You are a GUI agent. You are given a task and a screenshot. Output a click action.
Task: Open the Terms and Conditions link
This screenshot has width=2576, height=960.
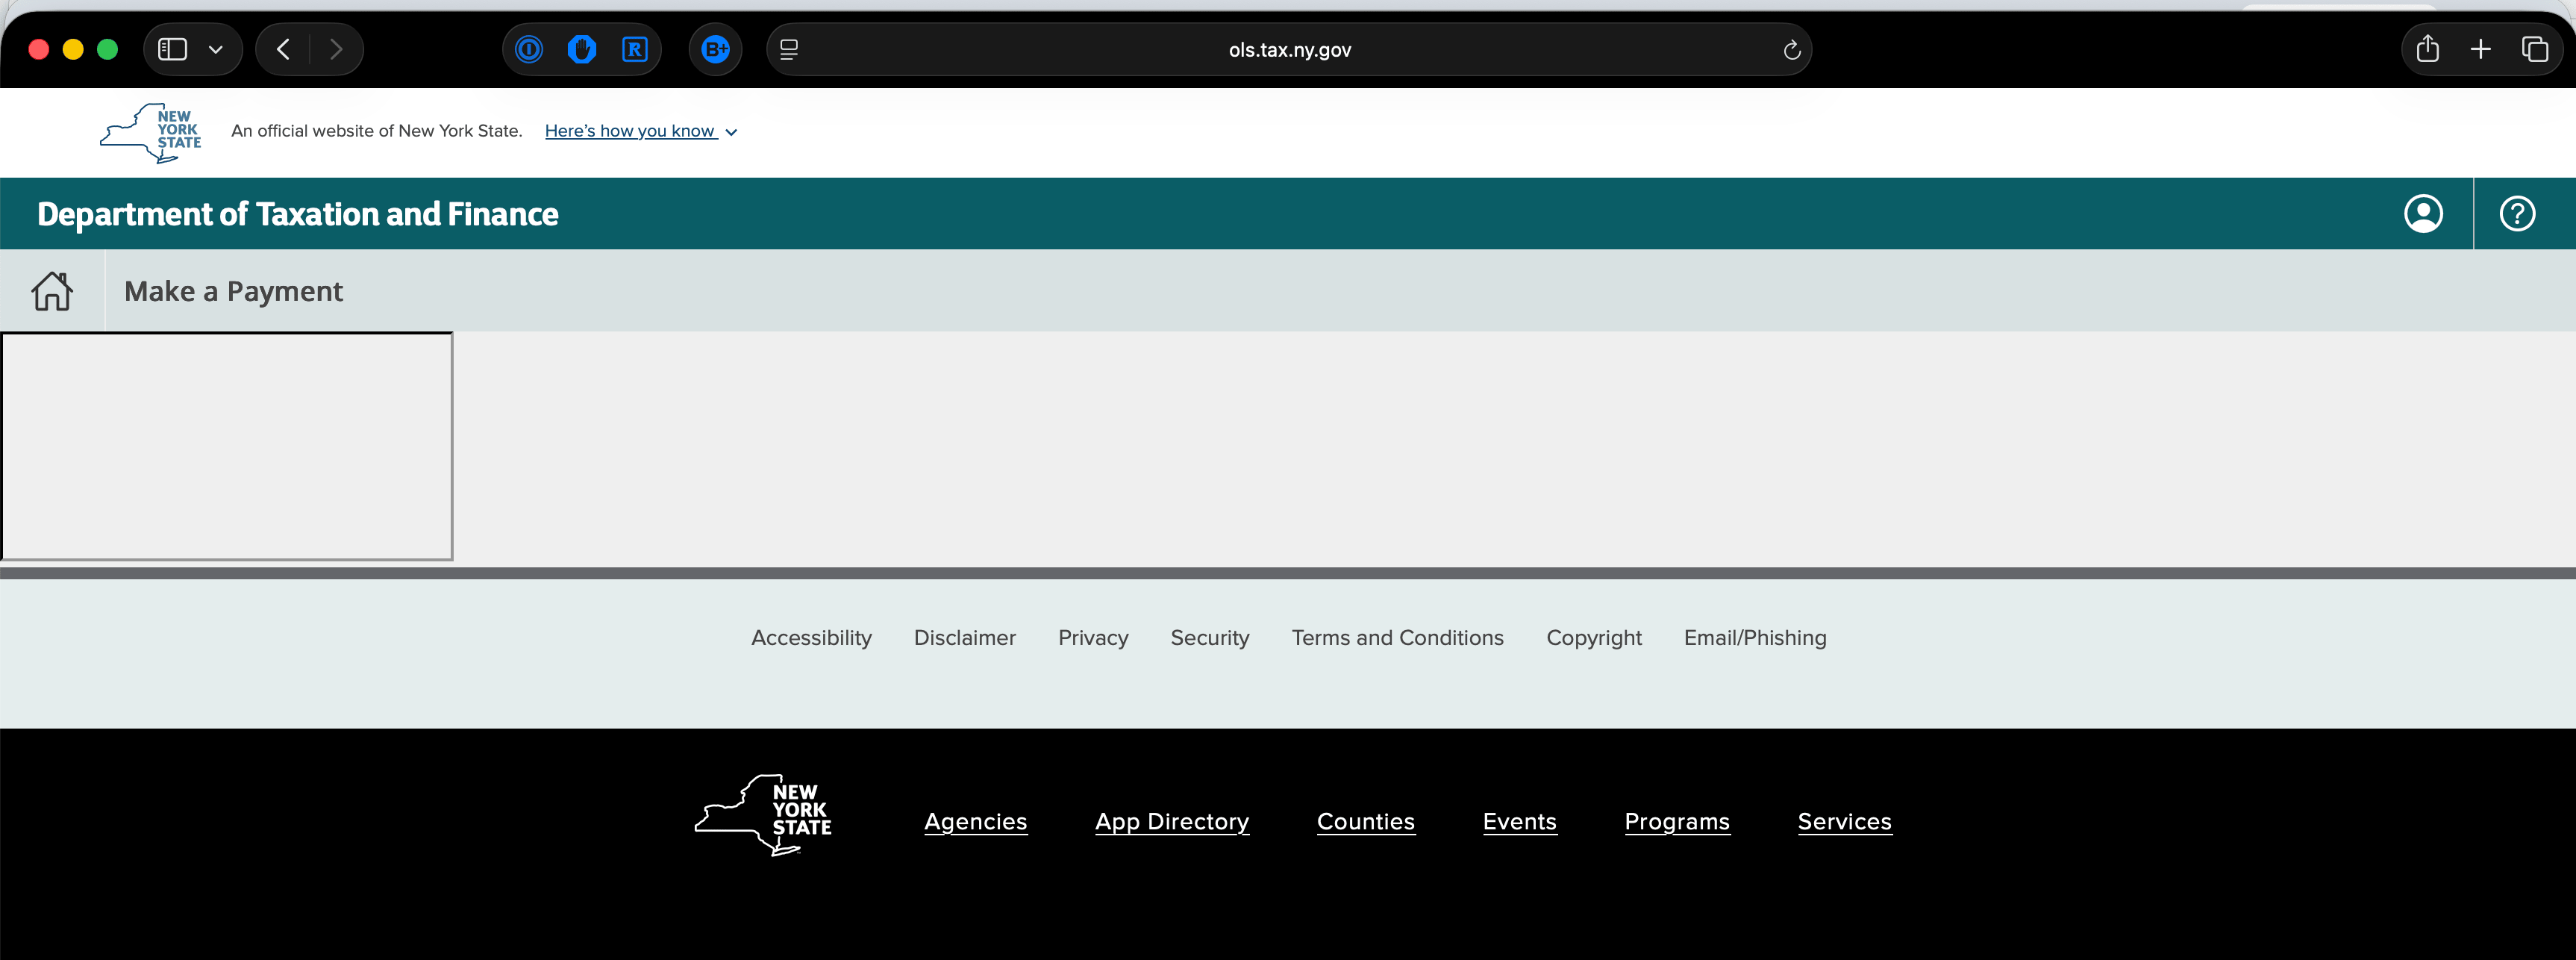pos(1397,638)
